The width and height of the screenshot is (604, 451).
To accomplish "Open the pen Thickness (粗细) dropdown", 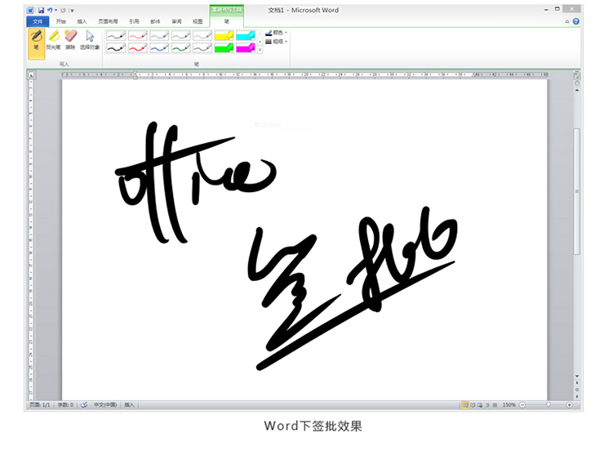I will [x=276, y=41].
